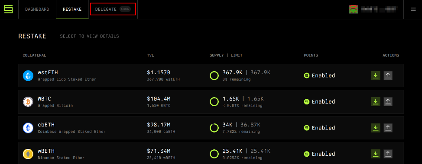
Task: Click the 1.65K | 1.65K supply value
Action: click(243, 99)
